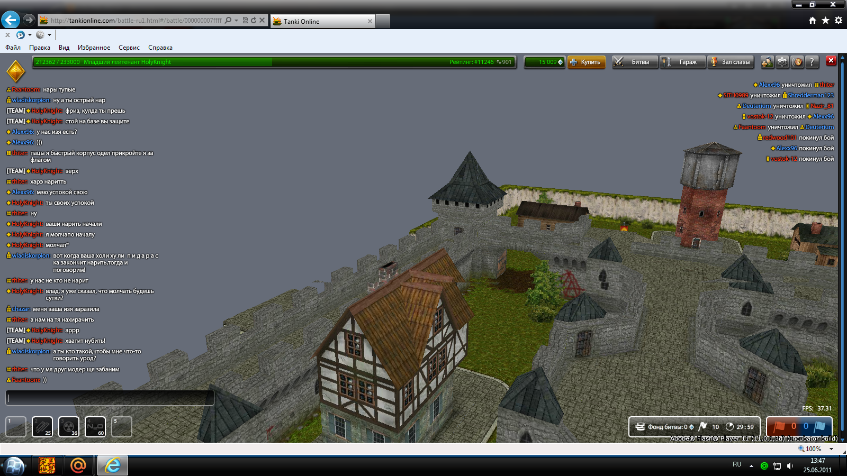Open the add friend soldier icon
Screen dimensions: 847x476
click(x=767, y=62)
